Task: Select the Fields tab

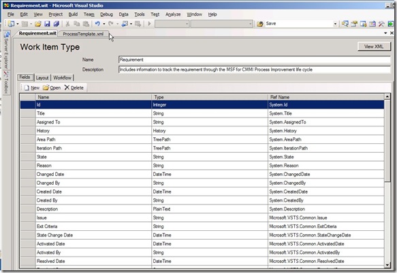Action: [x=25, y=77]
